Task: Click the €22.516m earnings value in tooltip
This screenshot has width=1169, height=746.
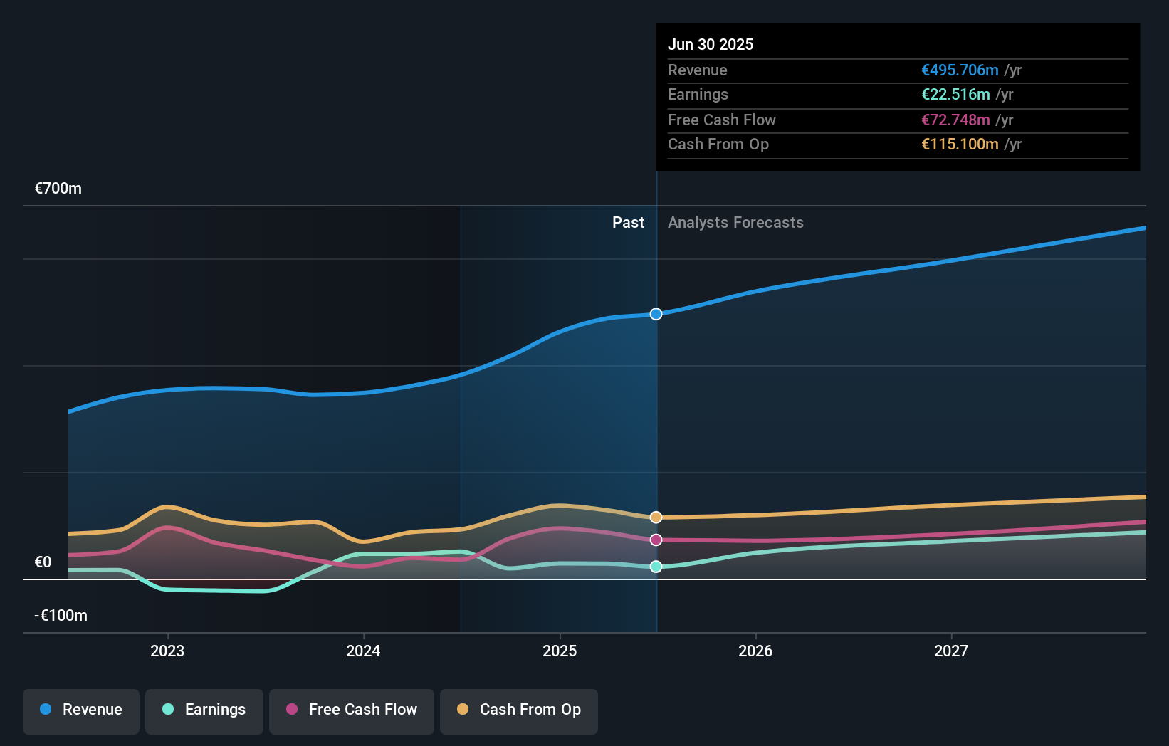Action: tap(955, 95)
